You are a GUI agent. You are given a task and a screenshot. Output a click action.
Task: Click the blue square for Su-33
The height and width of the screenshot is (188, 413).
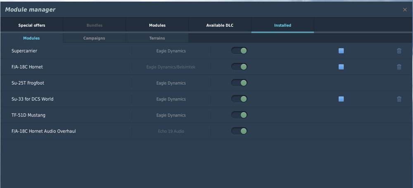pyautogui.click(x=341, y=99)
